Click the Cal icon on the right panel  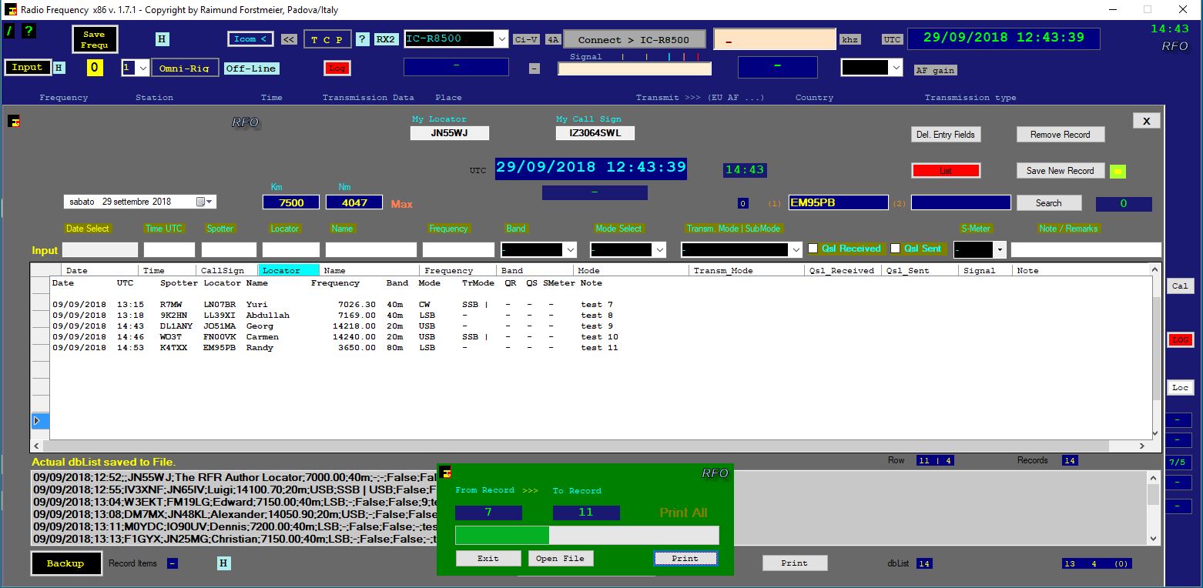pos(1180,286)
